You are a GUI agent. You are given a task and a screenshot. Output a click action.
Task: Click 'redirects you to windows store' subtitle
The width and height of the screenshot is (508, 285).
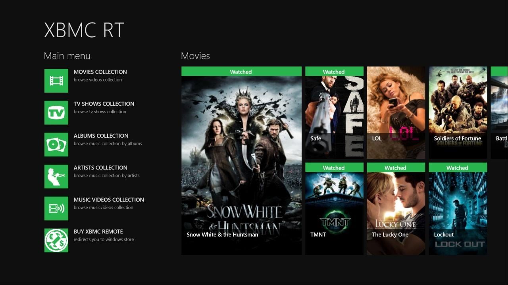coord(104,239)
